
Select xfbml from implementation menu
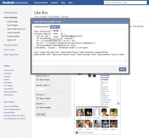point(56,34)
